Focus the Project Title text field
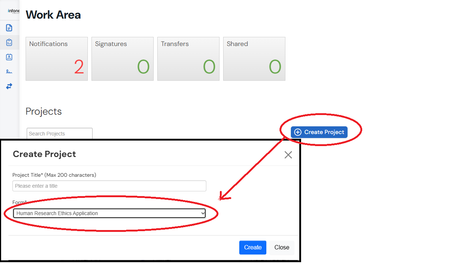Image resolution: width=450 pixels, height=264 pixels. [x=109, y=186]
